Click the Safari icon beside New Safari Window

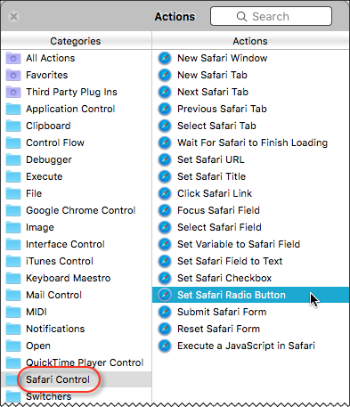pos(165,58)
